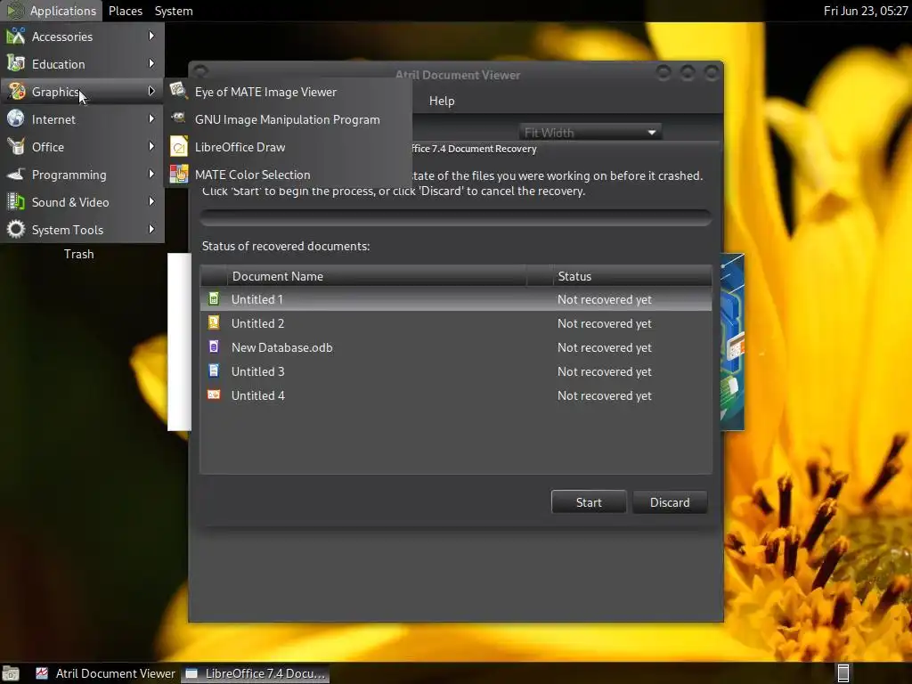Select the Untitled 4 row
912x684 pixels.
[455, 395]
